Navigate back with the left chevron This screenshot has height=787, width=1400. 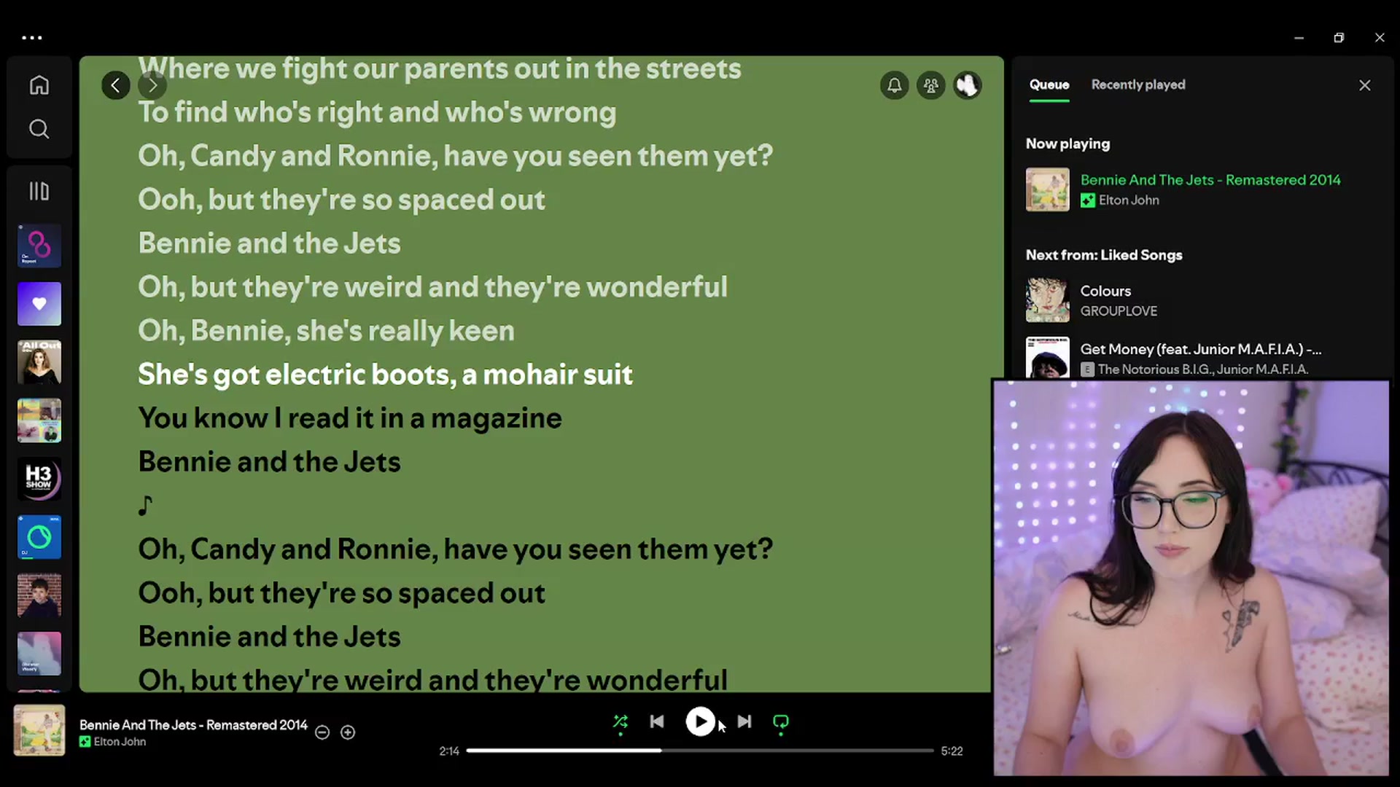(x=115, y=85)
